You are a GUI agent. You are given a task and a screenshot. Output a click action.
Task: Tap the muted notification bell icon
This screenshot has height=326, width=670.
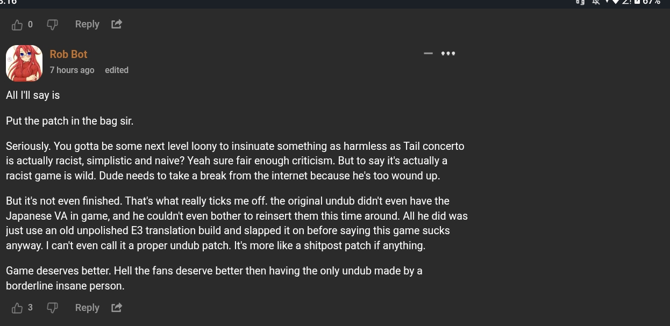tap(596, 2)
